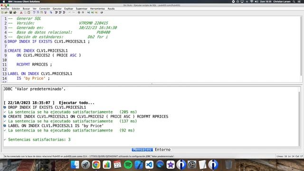Click the Save As toolbar icon
The width and height of the screenshot is (304, 171).
pyautogui.click(x=15, y=12)
